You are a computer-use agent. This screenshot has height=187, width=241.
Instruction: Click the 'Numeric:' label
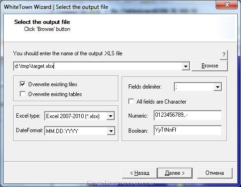pyautogui.click(x=138, y=116)
